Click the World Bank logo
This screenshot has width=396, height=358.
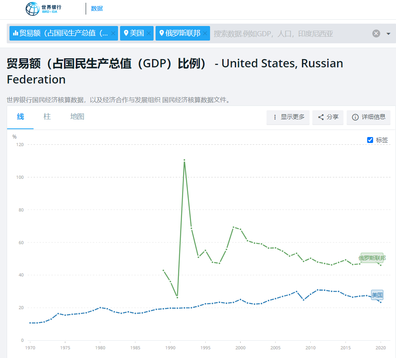pos(43,9)
